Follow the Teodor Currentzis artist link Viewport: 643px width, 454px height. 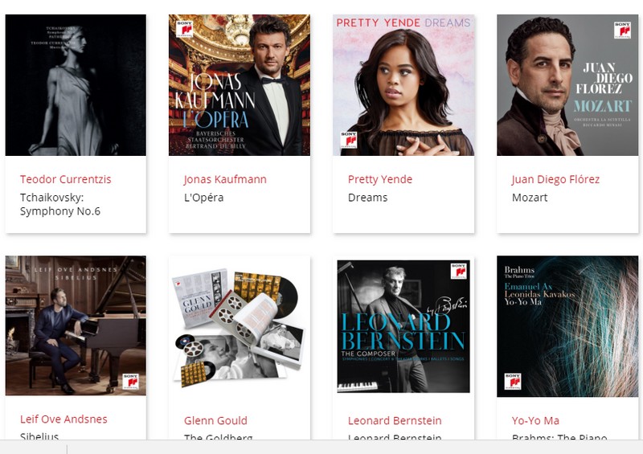(66, 179)
